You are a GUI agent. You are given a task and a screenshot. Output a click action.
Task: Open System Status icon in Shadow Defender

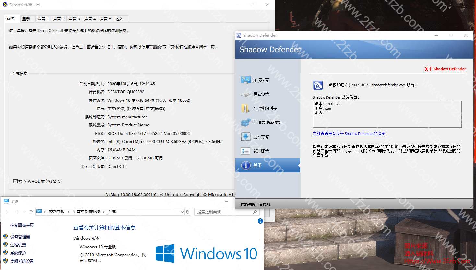coord(245,80)
